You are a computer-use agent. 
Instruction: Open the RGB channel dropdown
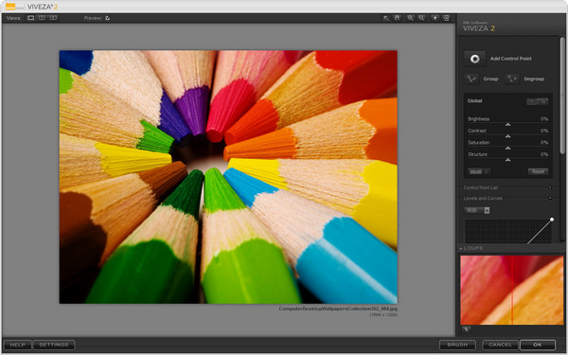(x=477, y=210)
